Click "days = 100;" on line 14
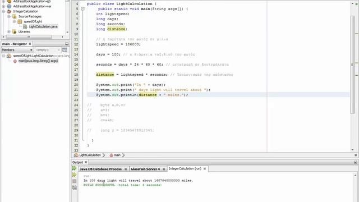 click(x=108, y=54)
